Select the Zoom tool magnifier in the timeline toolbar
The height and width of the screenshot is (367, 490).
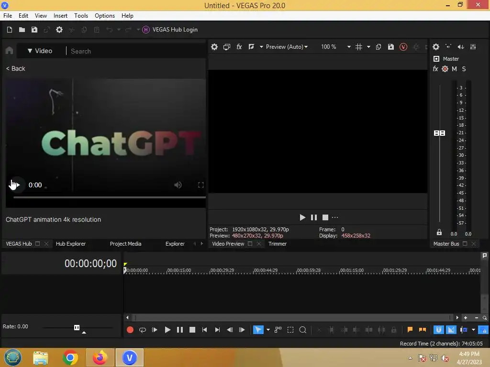(303, 330)
